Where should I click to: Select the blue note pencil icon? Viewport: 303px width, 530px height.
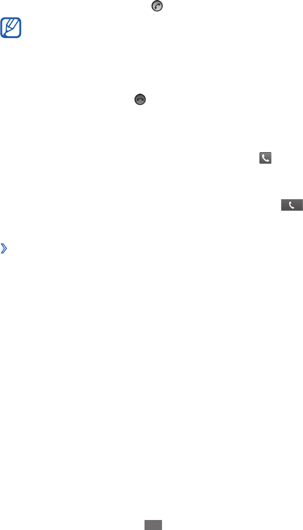coord(11,28)
